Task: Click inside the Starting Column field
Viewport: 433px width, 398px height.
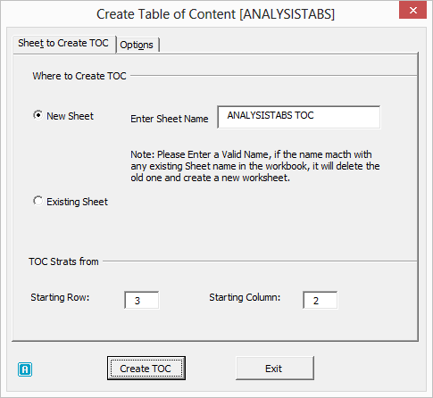Action: [x=321, y=300]
